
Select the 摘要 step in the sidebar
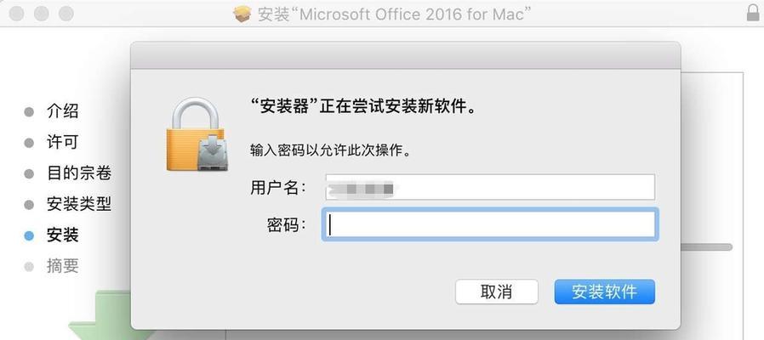pyautogui.click(x=62, y=266)
